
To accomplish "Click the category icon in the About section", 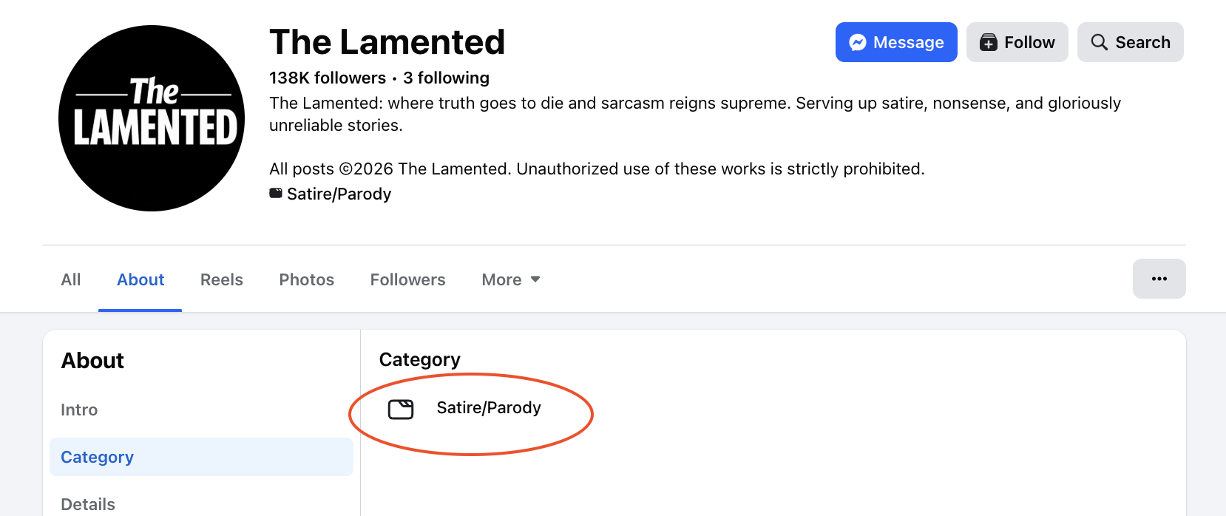I will point(401,409).
